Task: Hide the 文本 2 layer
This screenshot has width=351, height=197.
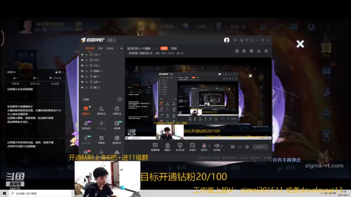Action: click(x=82, y=60)
